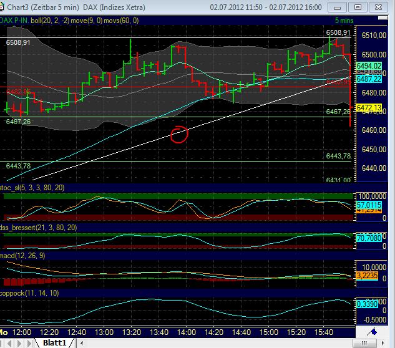
Task: Click the 15:00 time axis label
Action: pyautogui.click(x=269, y=332)
